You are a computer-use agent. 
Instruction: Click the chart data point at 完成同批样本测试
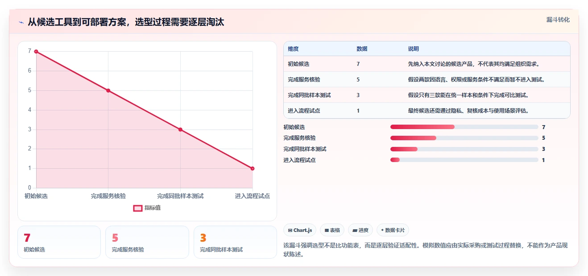tap(180, 130)
